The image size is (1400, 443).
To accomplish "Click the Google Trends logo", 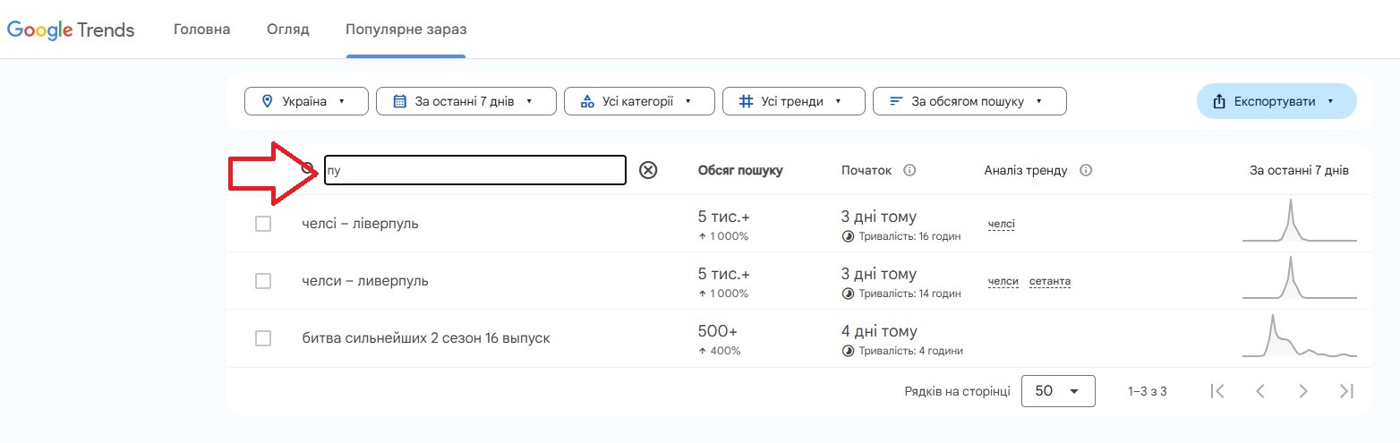I will click(x=71, y=30).
